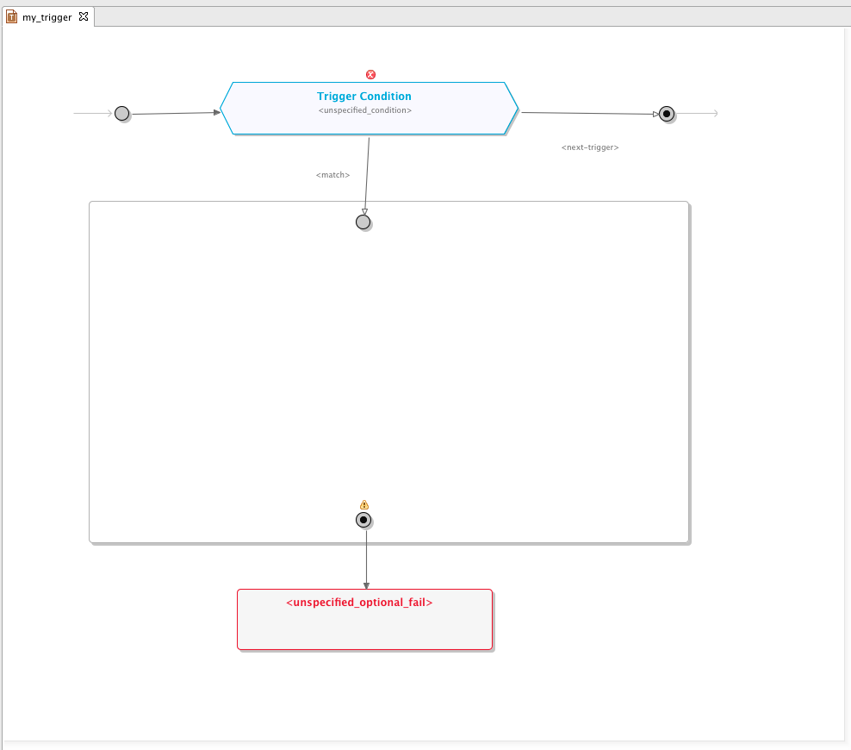The image size is (851, 750).
Task: Select the Trigger Condition title text
Action: point(364,97)
